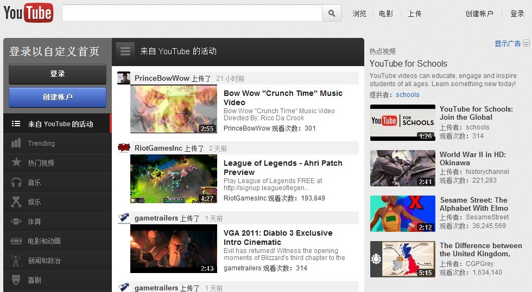This screenshot has height=292, width=532.
Task: Click YouTube for Schools heading
Action: click(x=408, y=64)
